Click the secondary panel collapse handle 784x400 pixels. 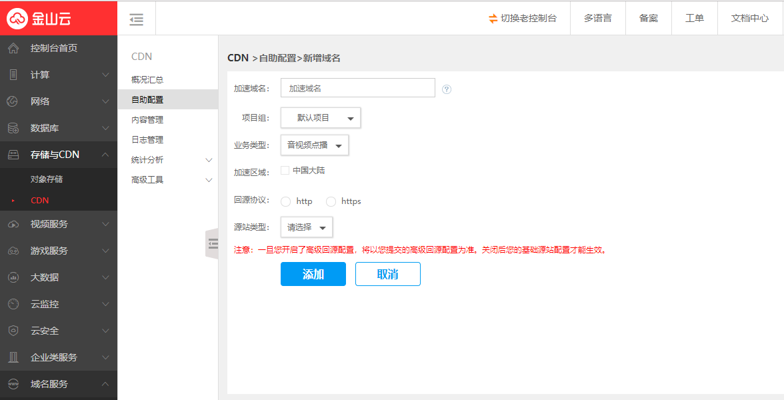click(x=212, y=243)
